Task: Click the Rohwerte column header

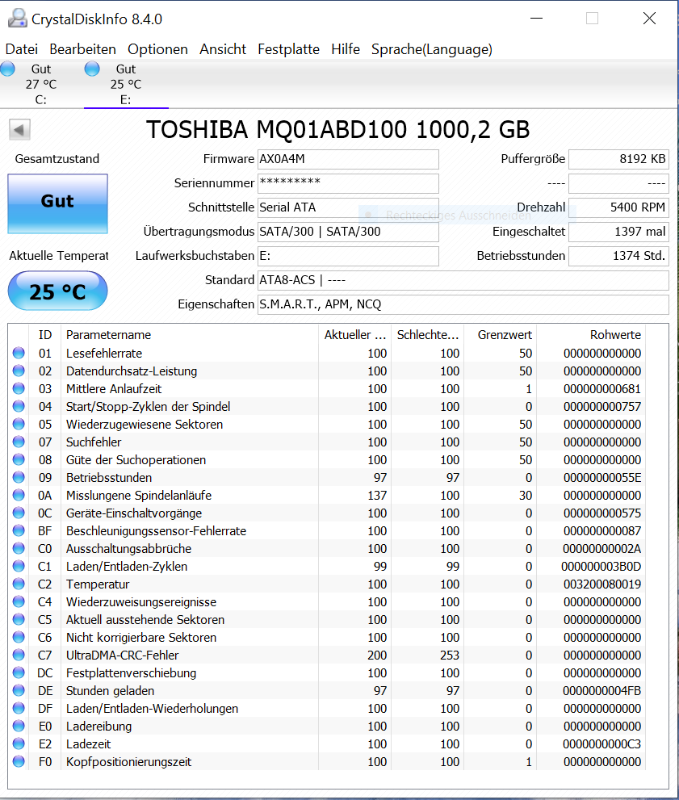Action: pyautogui.click(x=591, y=335)
